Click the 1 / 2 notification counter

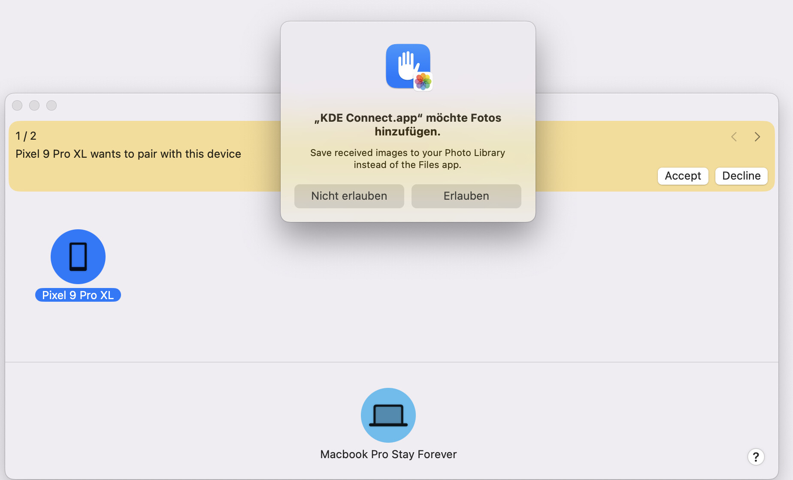[x=26, y=136]
